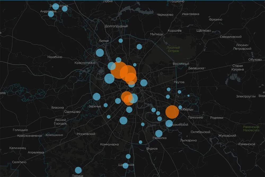This screenshot has width=265, height=177.
Task: Select the Лосино-Петровский label
Action: 242,47
